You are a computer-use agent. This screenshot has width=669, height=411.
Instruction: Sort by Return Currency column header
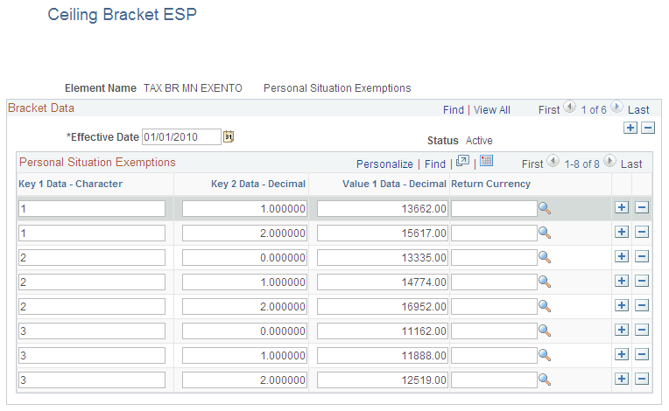coord(490,184)
